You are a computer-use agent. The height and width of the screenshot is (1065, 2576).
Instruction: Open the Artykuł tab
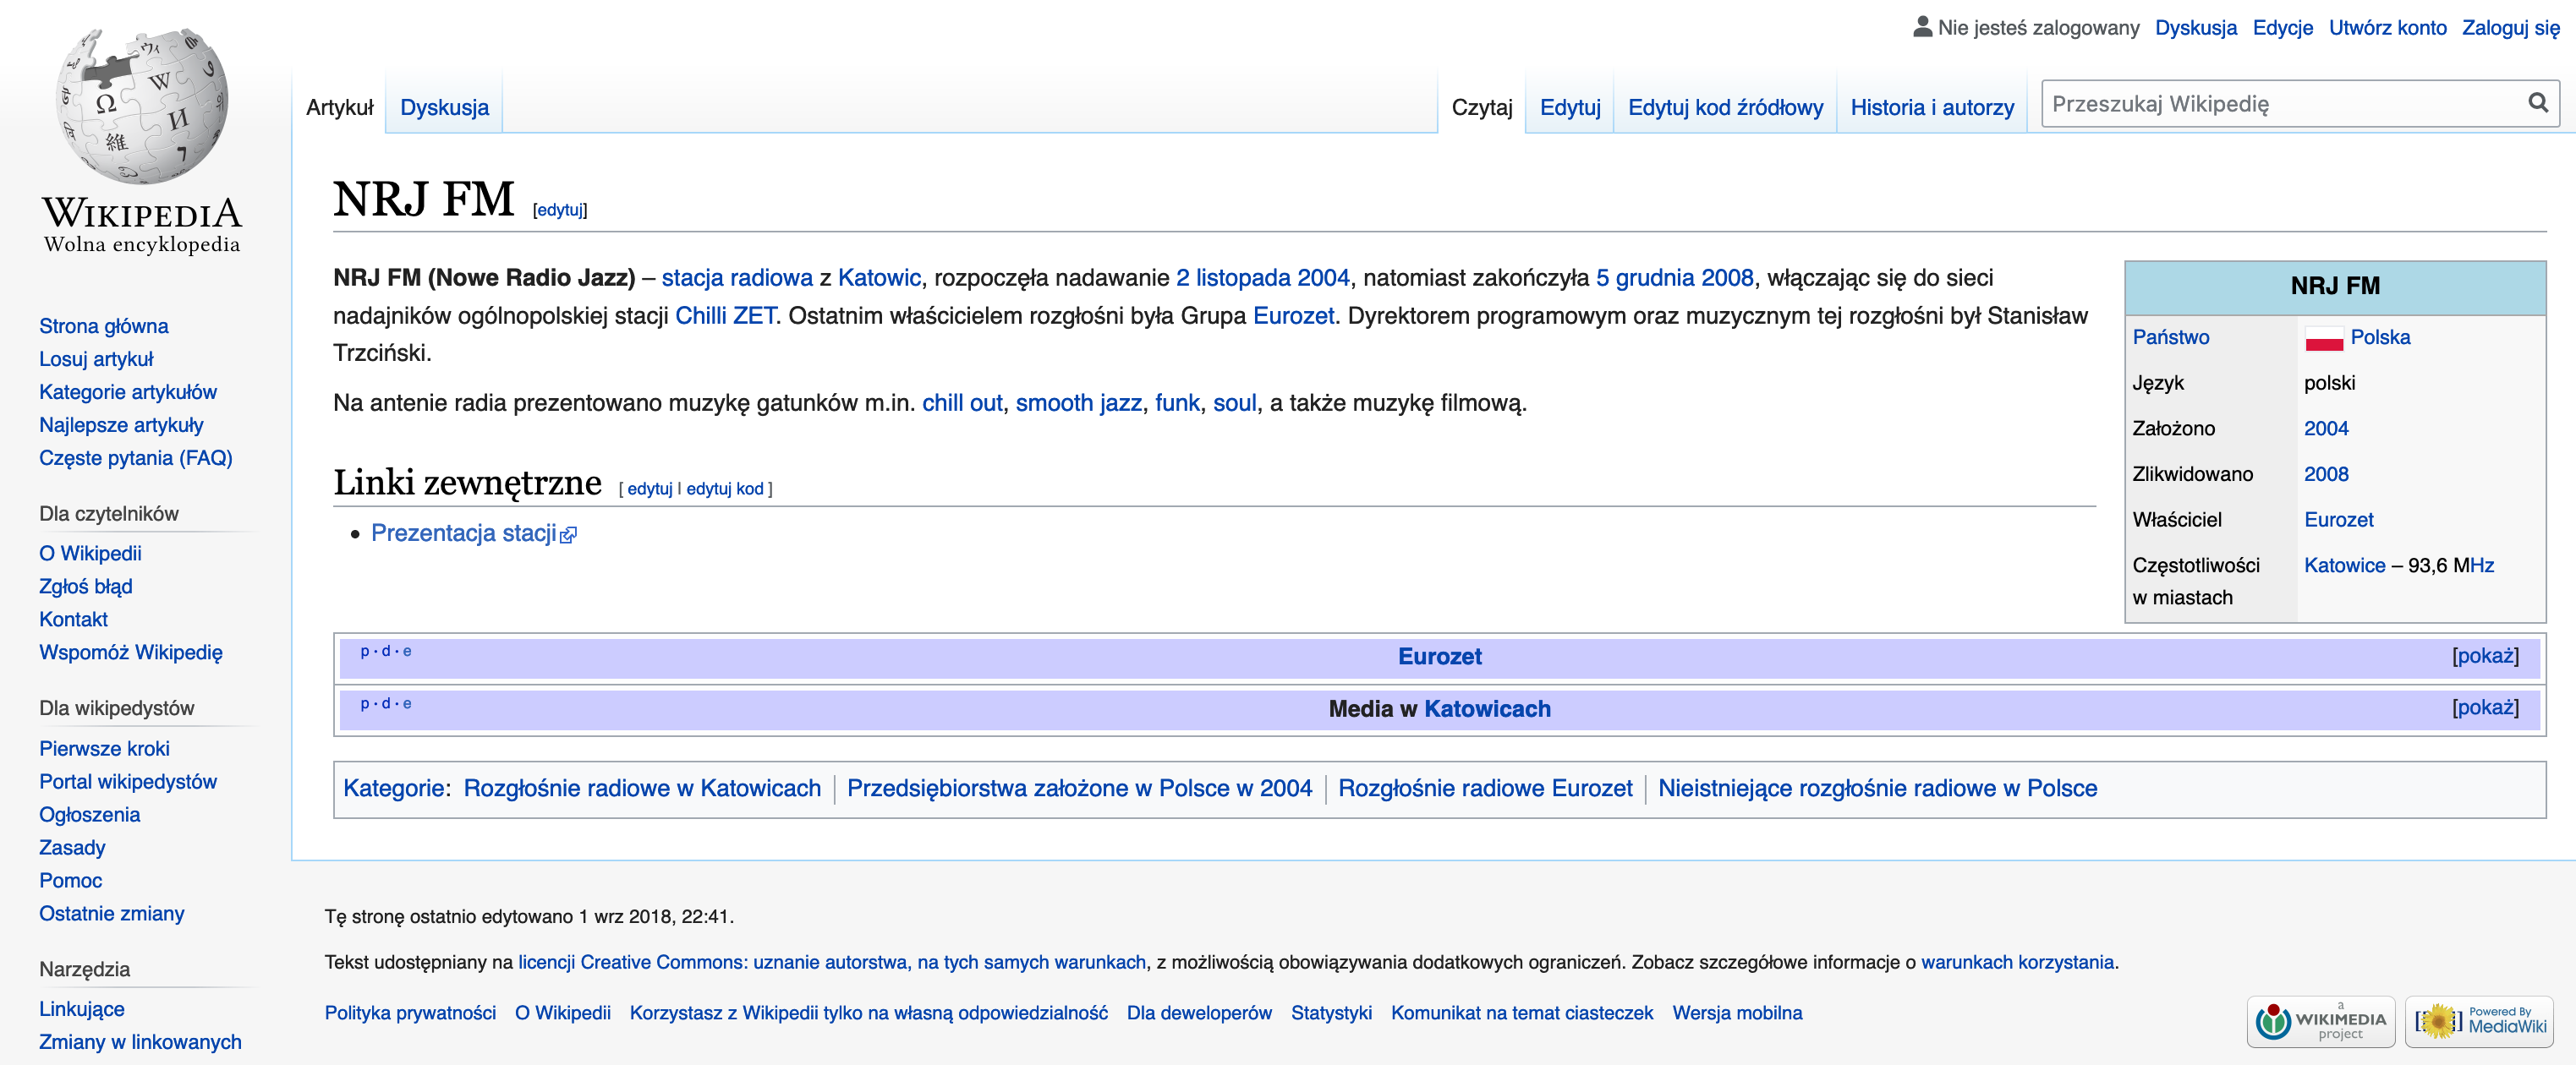(340, 106)
